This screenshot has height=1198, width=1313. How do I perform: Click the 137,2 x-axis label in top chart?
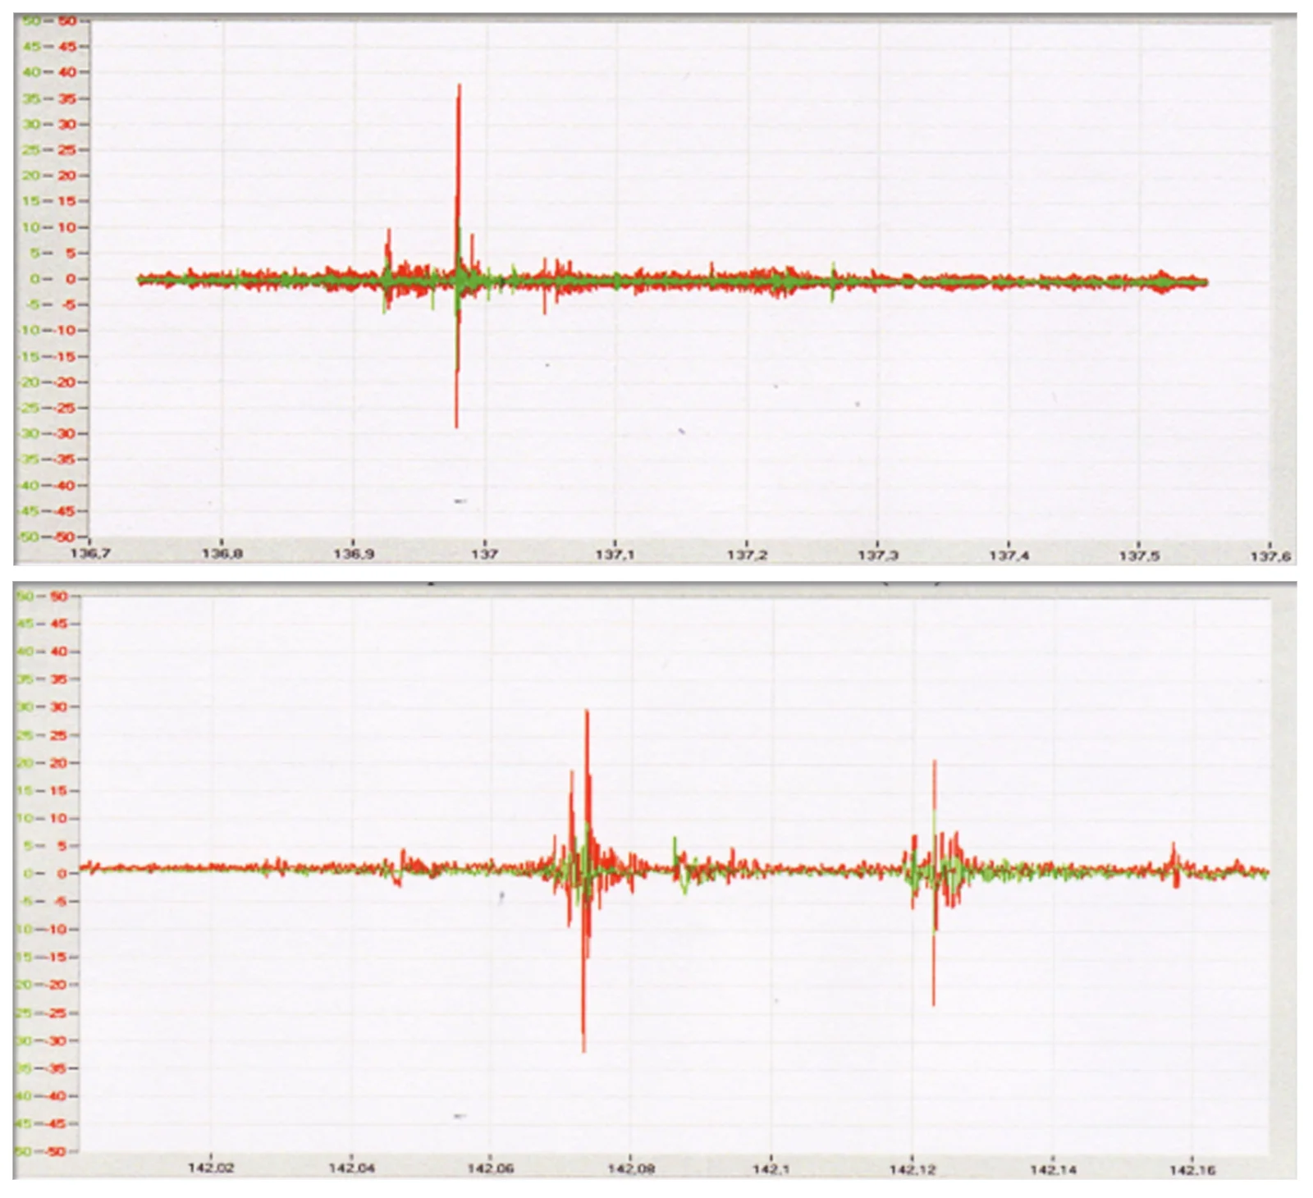[746, 556]
